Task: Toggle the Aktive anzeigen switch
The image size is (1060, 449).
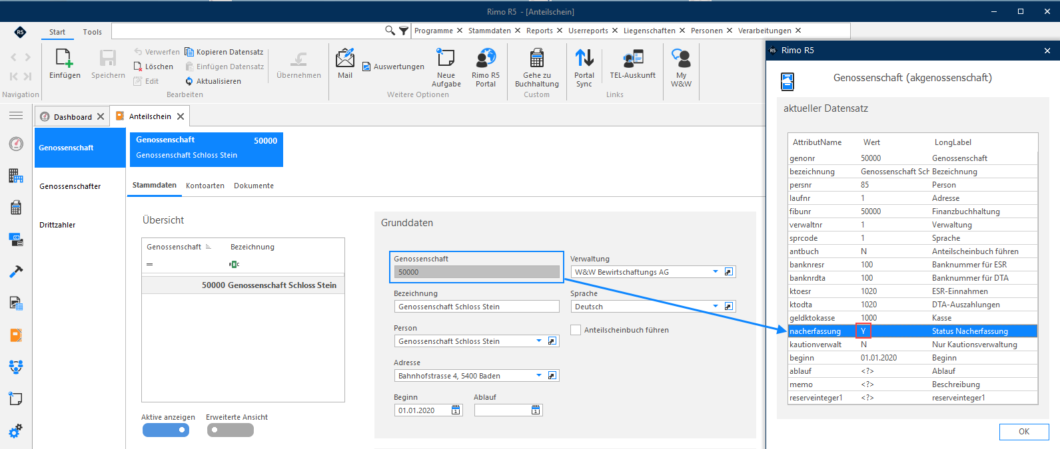Action: point(166,430)
